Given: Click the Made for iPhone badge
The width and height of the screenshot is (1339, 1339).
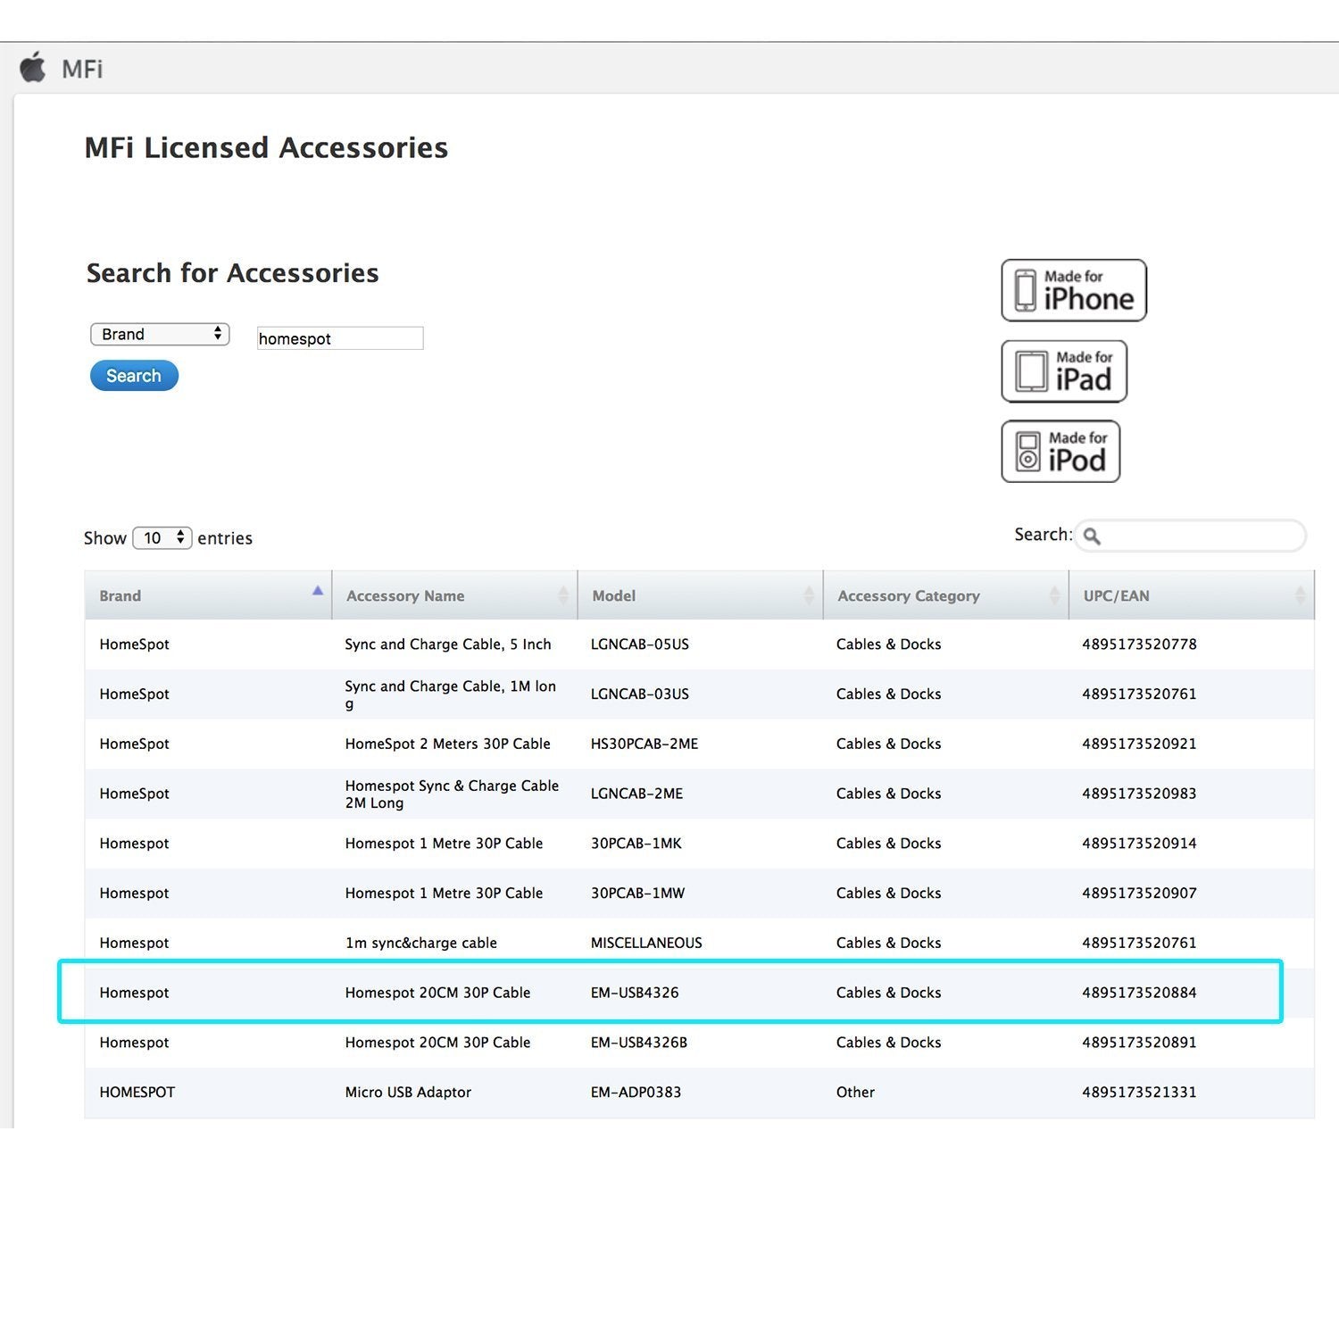Looking at the screenshot, I should click(x=1074, y=290).
